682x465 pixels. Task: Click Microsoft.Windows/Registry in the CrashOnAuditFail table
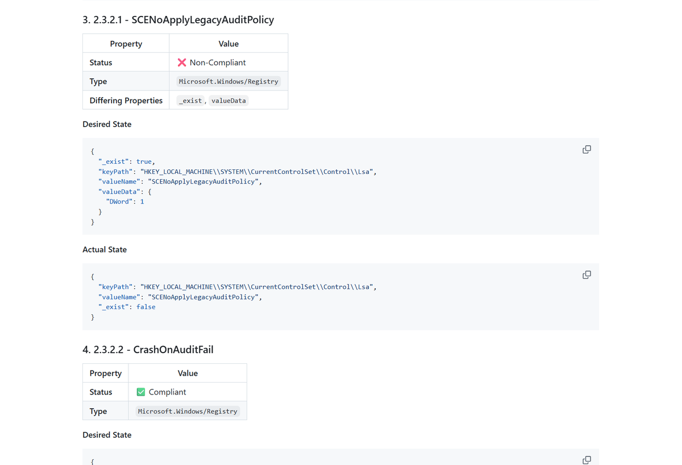click(188, 412)
